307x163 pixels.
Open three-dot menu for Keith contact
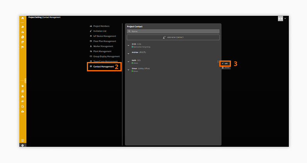pyautogui.click(x=218, y=62)
